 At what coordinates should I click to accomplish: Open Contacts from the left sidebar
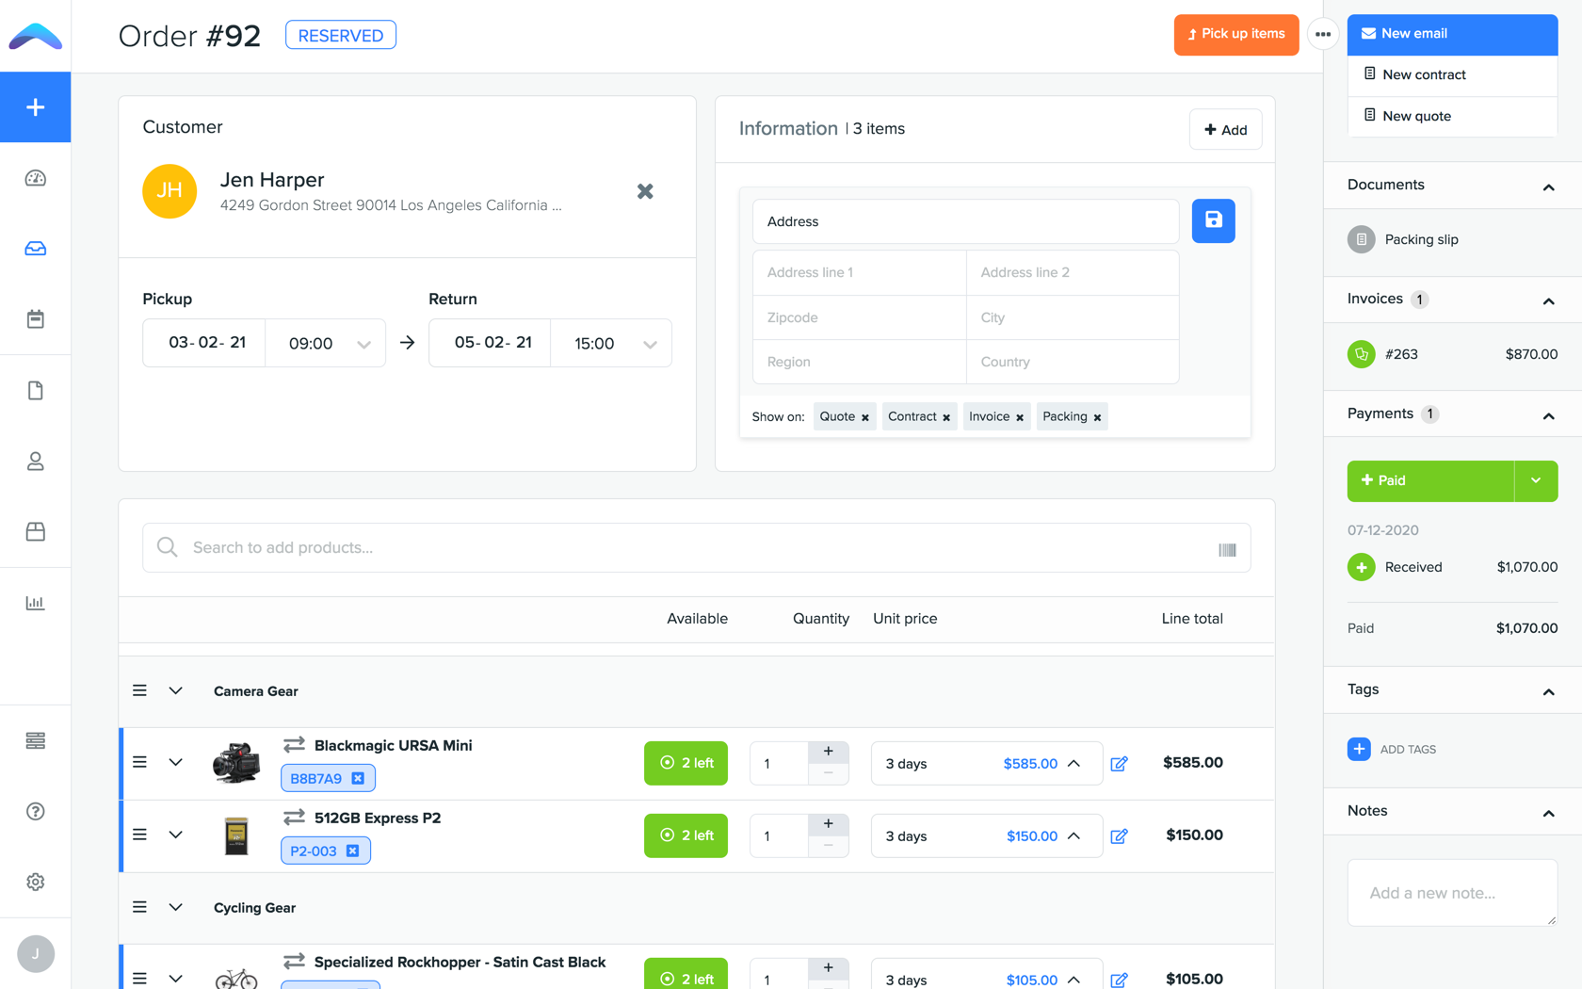[x=35, y=461]
